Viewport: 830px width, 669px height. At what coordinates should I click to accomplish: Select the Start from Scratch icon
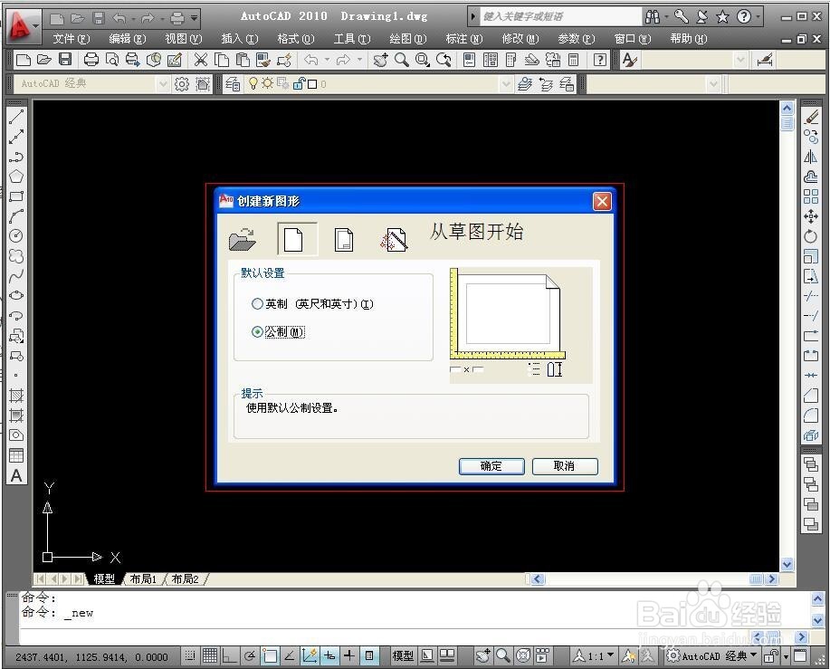click(296, 238)
